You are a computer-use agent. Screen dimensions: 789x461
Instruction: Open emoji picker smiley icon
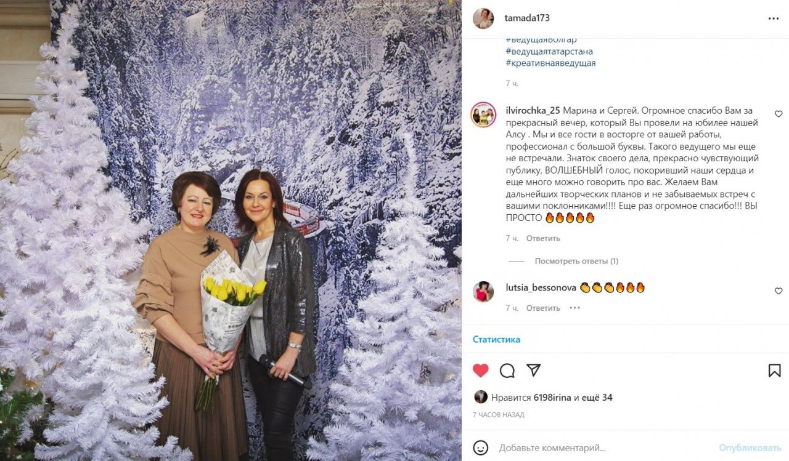click(x=481, y=447)
